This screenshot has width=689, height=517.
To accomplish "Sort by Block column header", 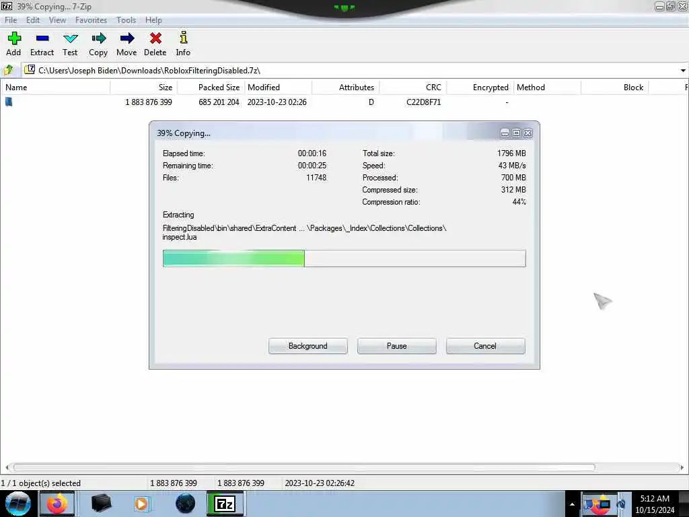I will click(615, 87).
